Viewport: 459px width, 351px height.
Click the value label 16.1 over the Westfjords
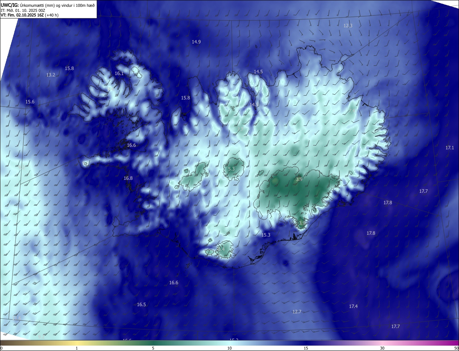[119, 73]
